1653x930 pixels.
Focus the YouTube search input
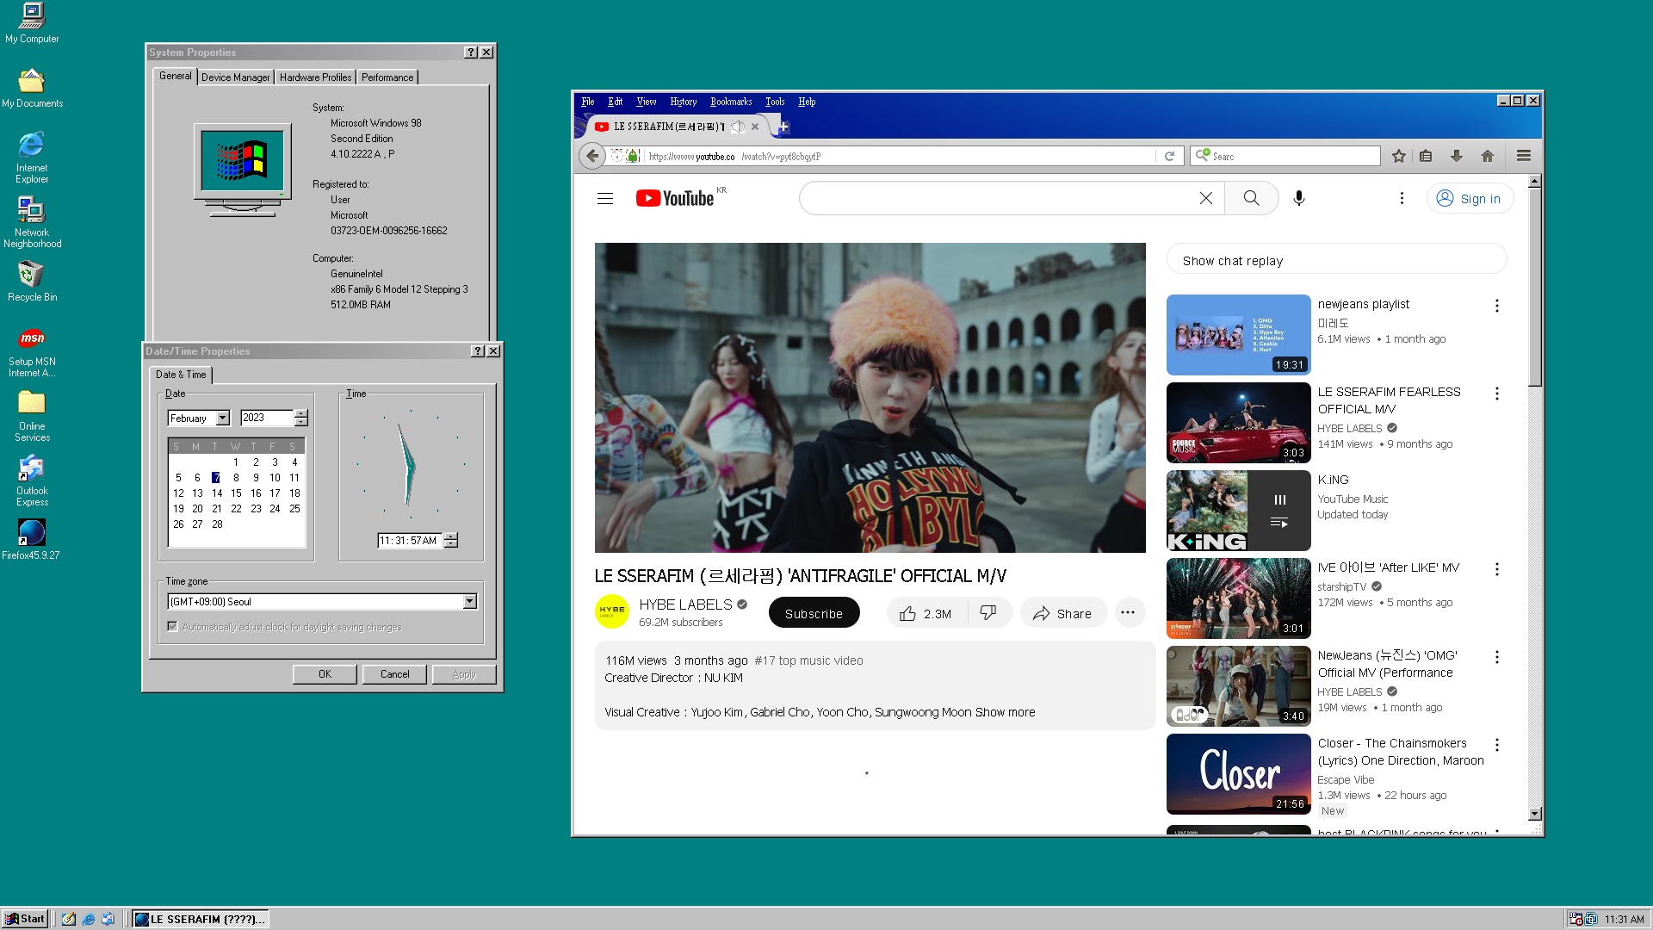pyautogui.click(x=999, y=198)
